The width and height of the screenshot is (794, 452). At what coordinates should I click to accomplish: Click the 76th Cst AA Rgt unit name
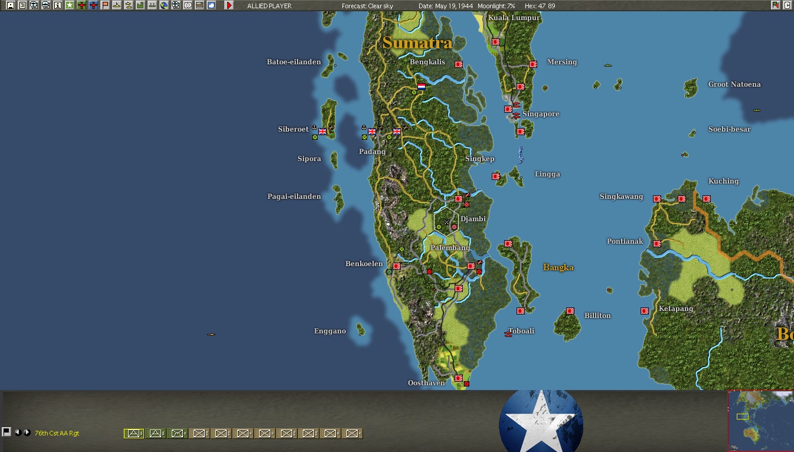pos(57,433)
